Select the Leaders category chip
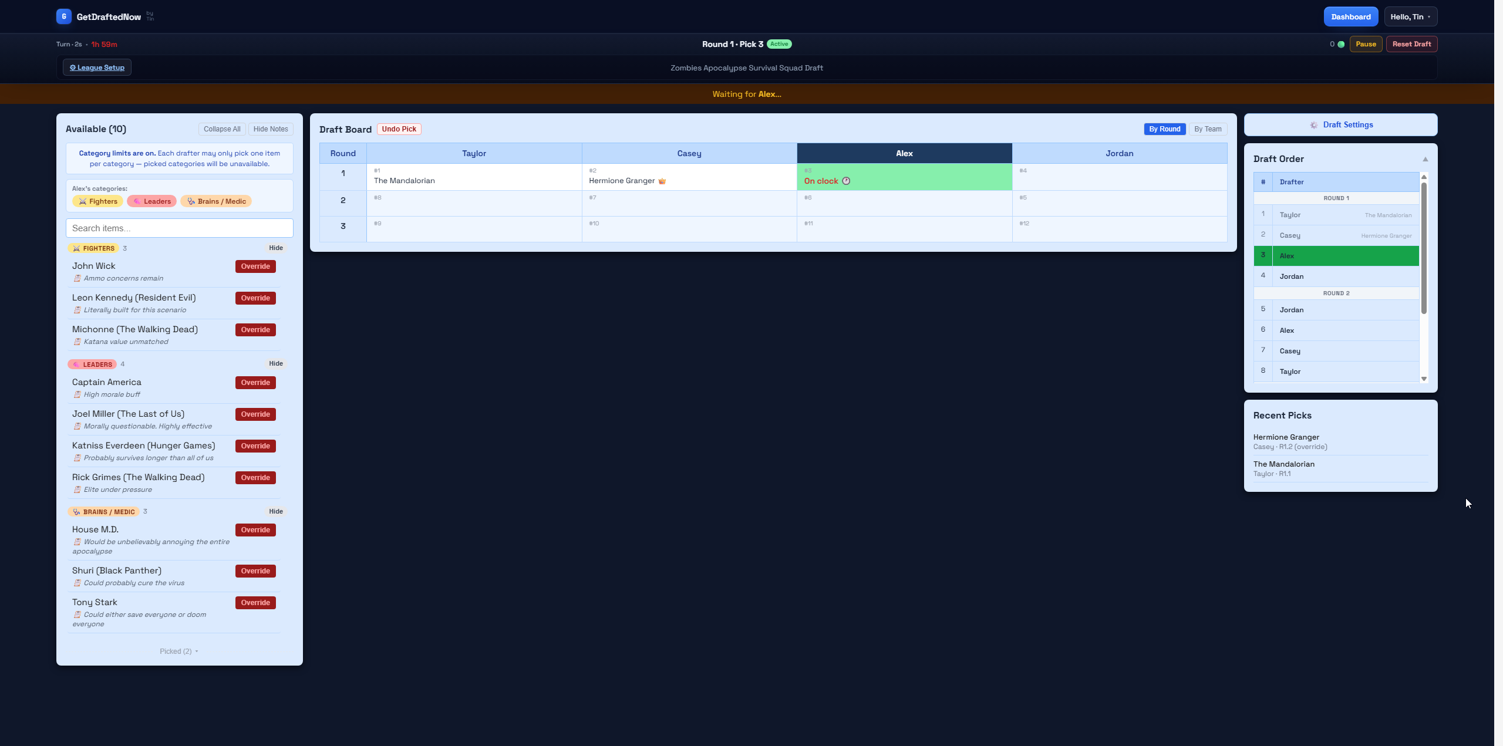Image resolution: width=1503 pixels, height=746 pixels. click(151, 201)
